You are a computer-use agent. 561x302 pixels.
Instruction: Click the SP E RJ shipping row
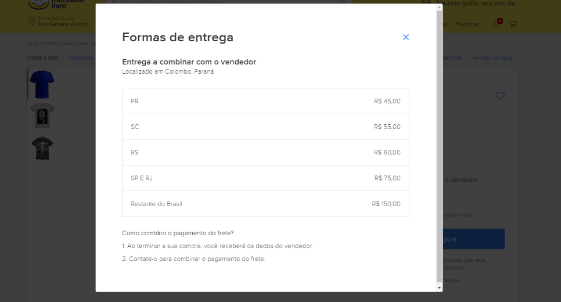point(265,178)
